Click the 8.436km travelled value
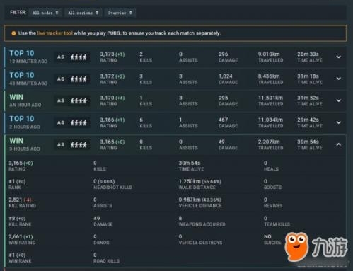The height and width of the screenshot is (271, 353). 269,76
